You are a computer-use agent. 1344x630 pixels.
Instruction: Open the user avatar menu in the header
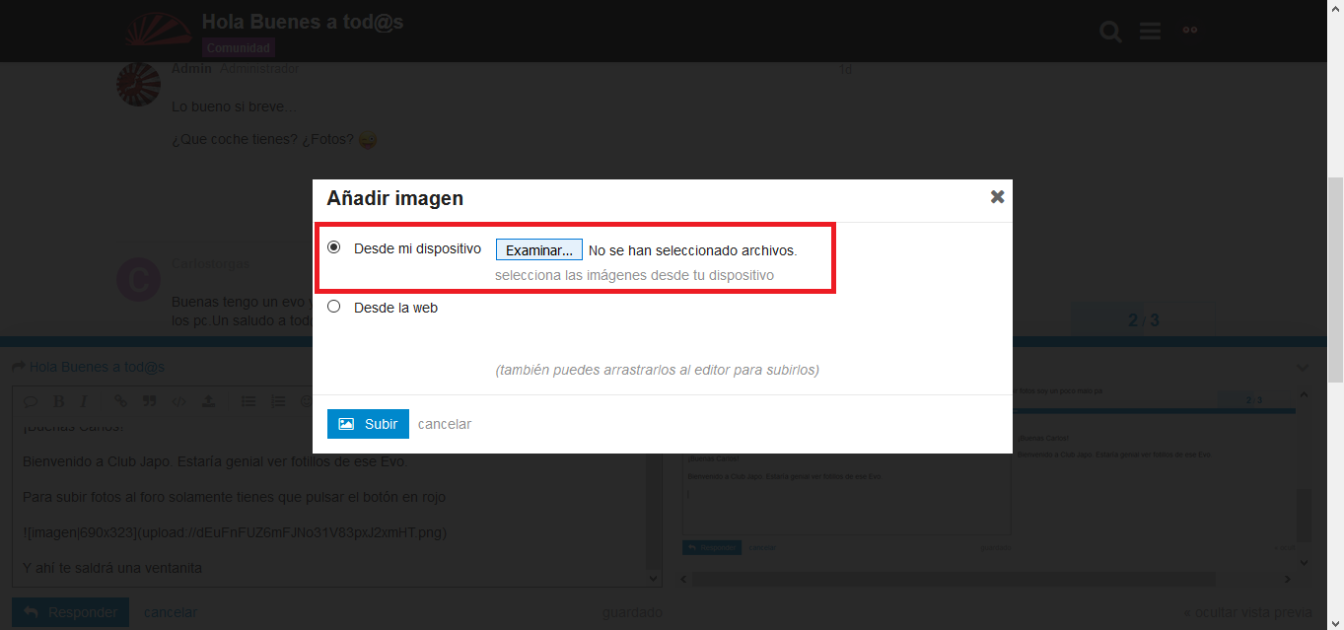pyautogui.click(x=1190, y=31)
